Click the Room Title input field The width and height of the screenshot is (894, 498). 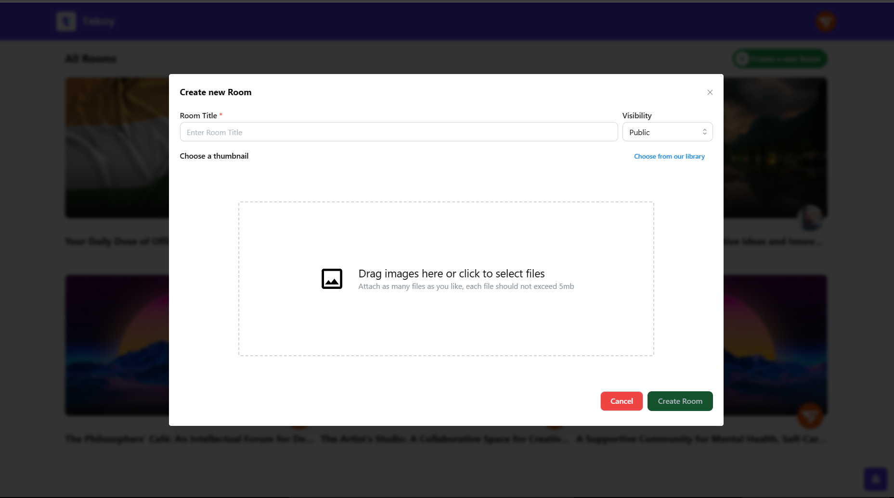tap(399, 132)
